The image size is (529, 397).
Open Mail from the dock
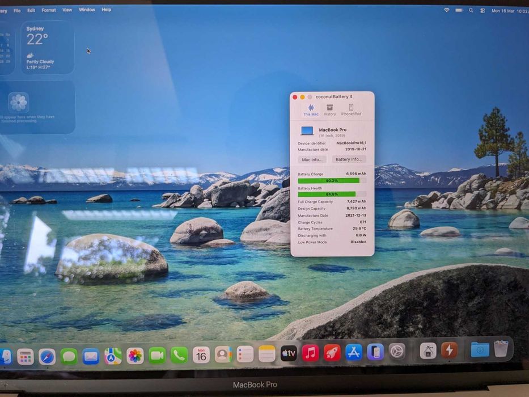[x=91, y=356]
